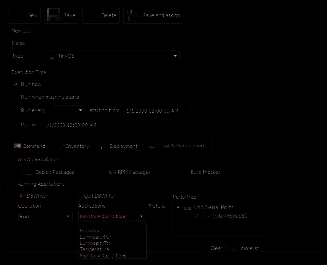Click the Deployment tab icon

click(x=104, y=146)
